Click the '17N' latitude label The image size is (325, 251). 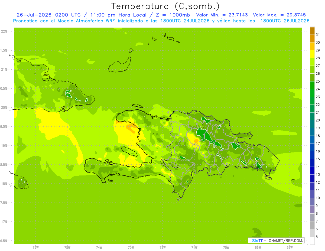tap(4, 222)
